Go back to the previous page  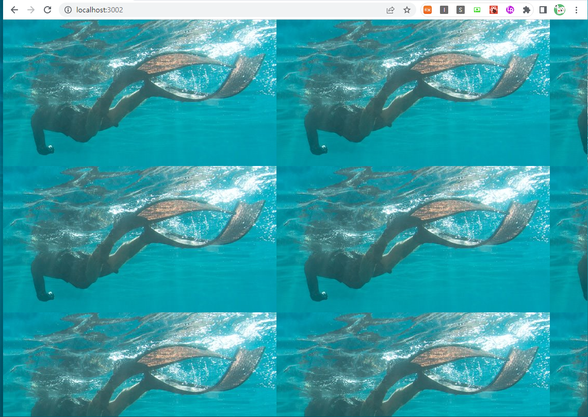coord(14,10)
